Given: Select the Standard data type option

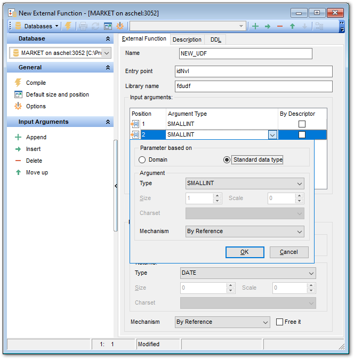Looking at the screenshot, I should coord(227,159).
